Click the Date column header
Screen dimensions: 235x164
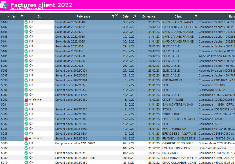125,16
